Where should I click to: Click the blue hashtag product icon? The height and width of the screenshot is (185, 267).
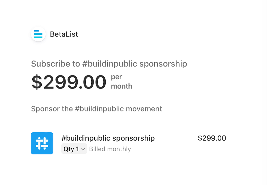(x=42, y=143)
